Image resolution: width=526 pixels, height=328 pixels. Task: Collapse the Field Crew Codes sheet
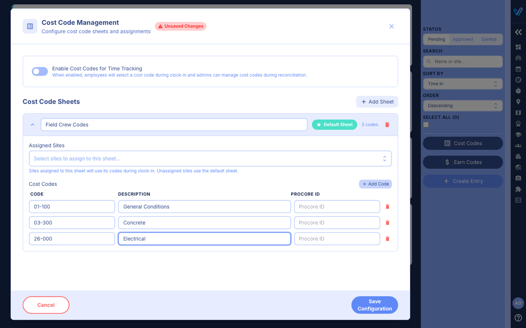click(x=32, y=125)
